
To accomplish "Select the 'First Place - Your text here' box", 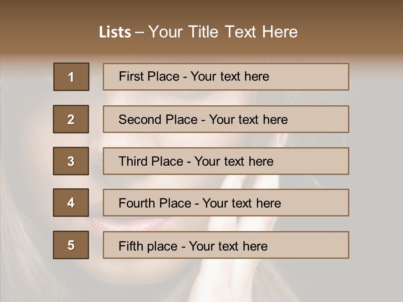I will tap(226, 77).
